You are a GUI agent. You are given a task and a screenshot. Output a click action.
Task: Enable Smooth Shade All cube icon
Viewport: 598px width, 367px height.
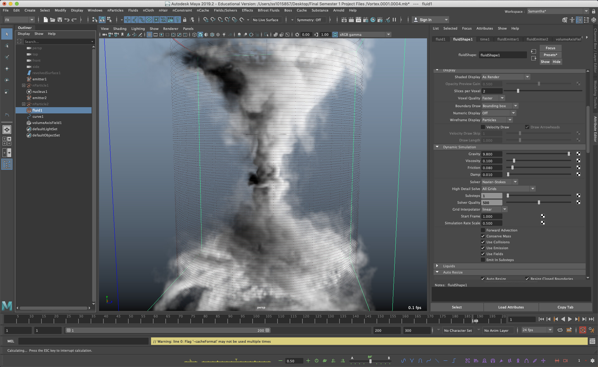click(x=200, y=35)
